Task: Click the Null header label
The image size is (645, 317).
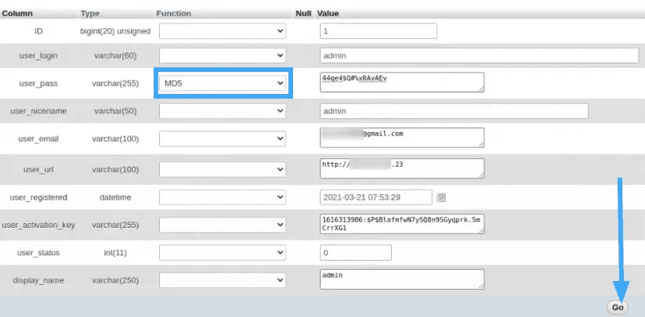Action: point(303,13)
